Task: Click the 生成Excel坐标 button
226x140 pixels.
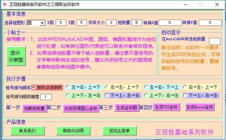Action: (200, 107)
